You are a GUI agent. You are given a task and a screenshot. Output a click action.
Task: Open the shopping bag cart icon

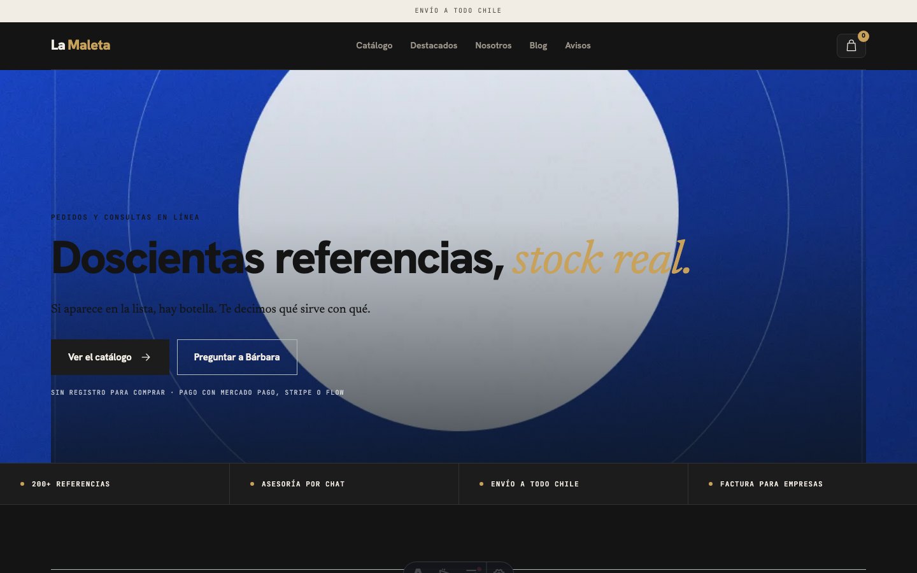click(x=851, y=46)
